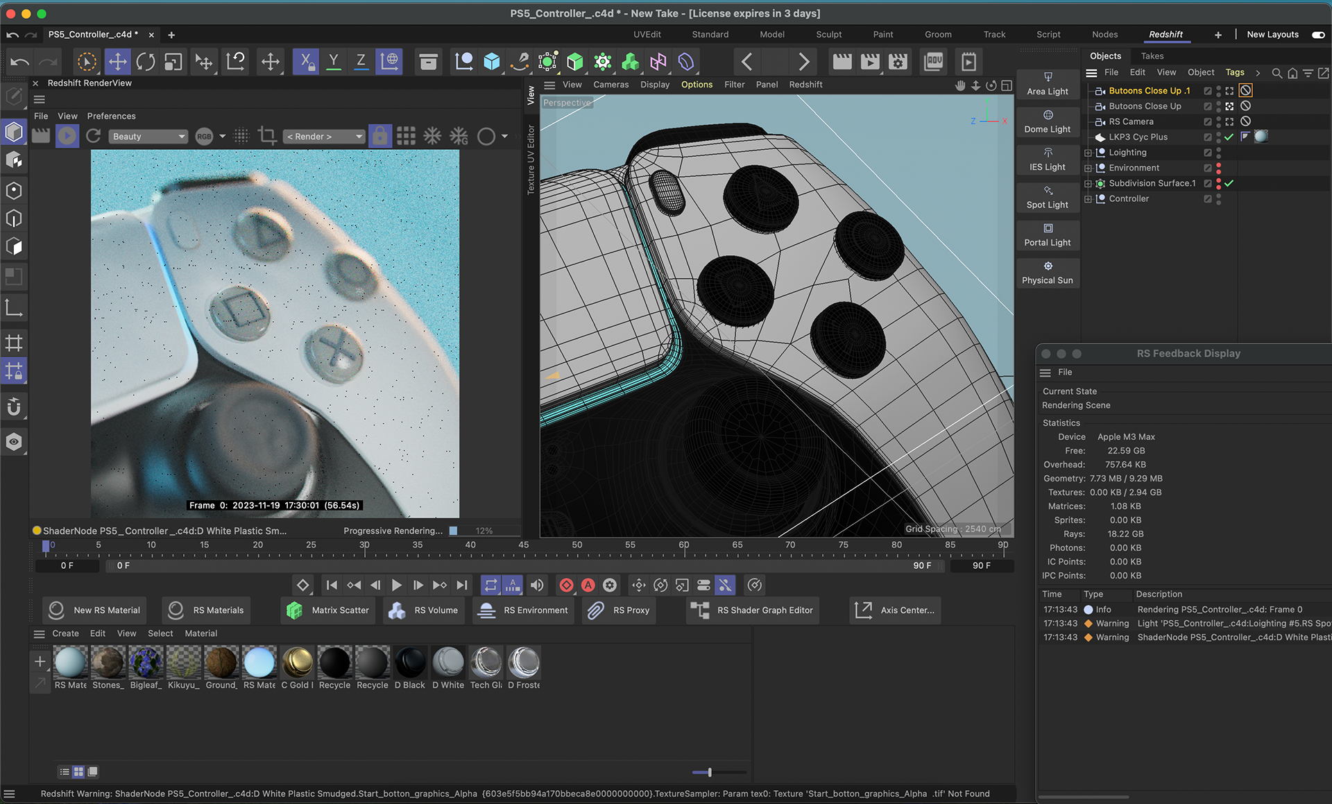
Task: Toggle timeline sound speaker icon
Action: tap(537, 585)
